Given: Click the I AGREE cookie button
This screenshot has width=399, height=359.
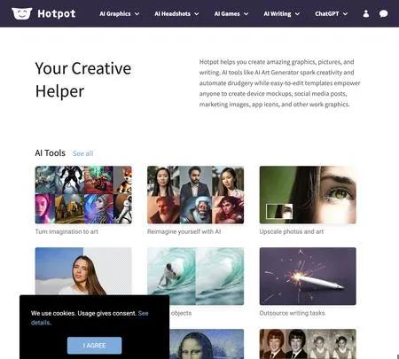Looking at the screenshot, I should pos(94,346).
